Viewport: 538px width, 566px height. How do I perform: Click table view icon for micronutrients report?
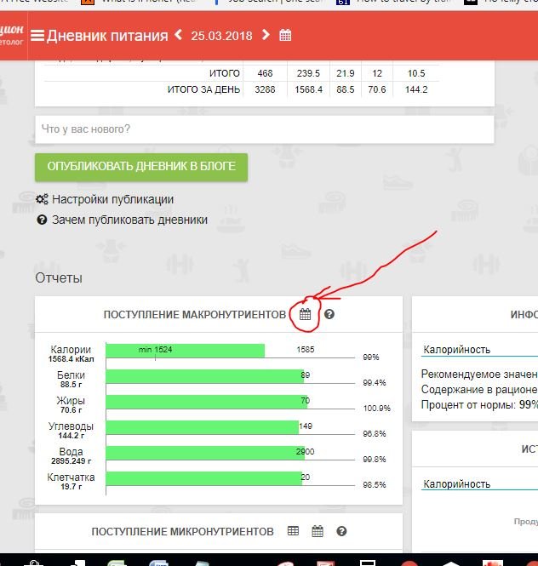[294, 531]
